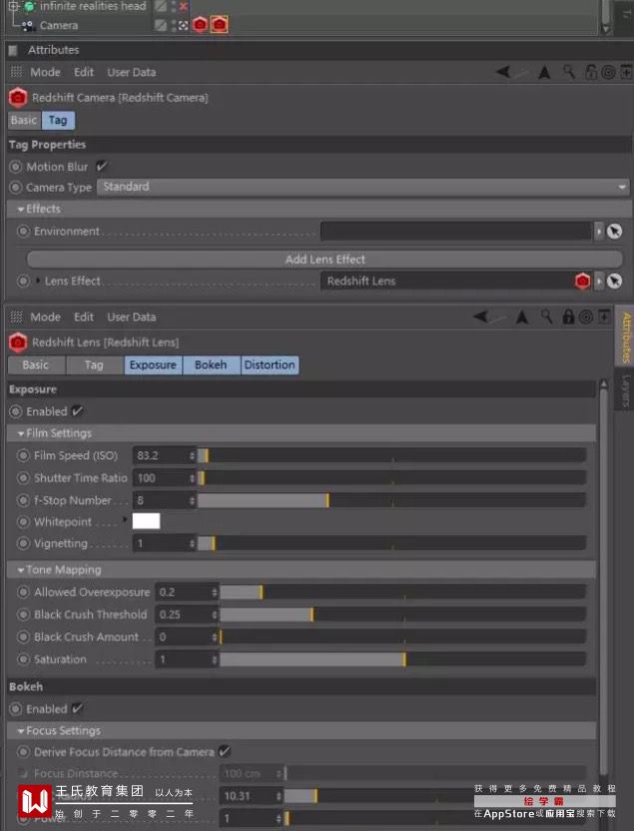
Task: Click back arrow in Redshift Lens toolbar
Action: [481, 317]
